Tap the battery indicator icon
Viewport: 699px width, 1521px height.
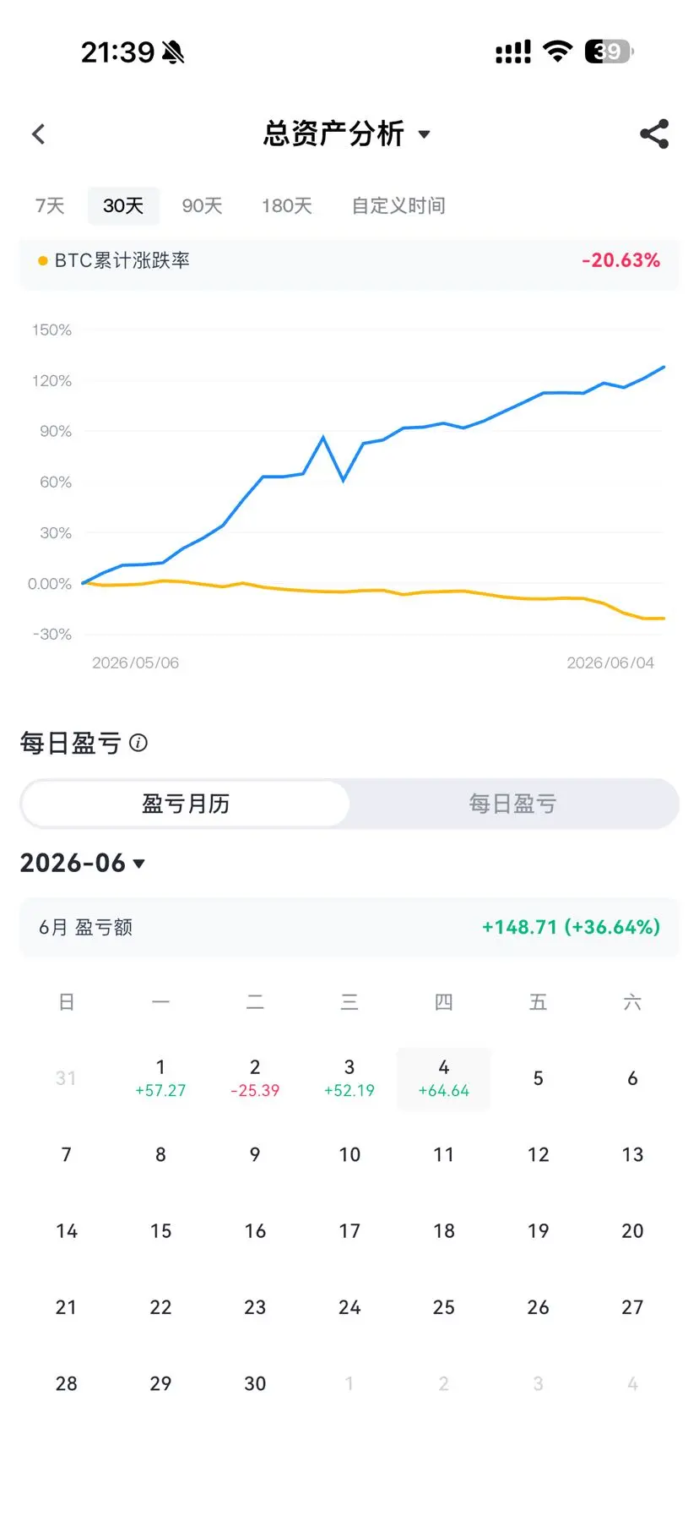(609, 52)
